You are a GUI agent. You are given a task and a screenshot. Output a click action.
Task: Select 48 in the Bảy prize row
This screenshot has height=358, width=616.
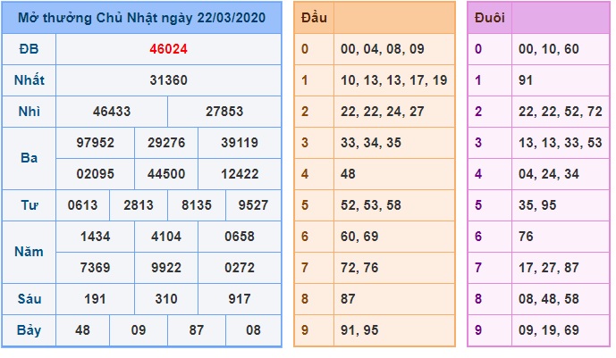(82, 330)
